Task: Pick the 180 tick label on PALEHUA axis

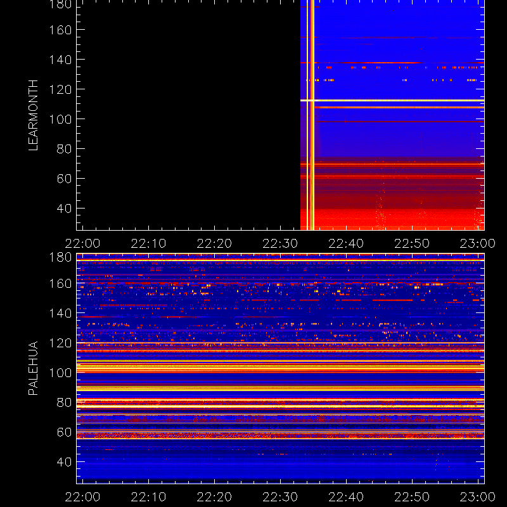Action: 60,257
